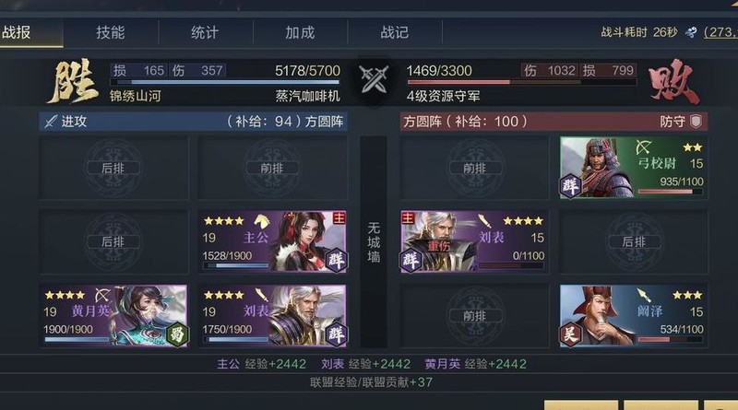Click the 无城墙 wall panel
Image resolution: width=738 pixels, height=410 pixels.
[x=374, y=242]
